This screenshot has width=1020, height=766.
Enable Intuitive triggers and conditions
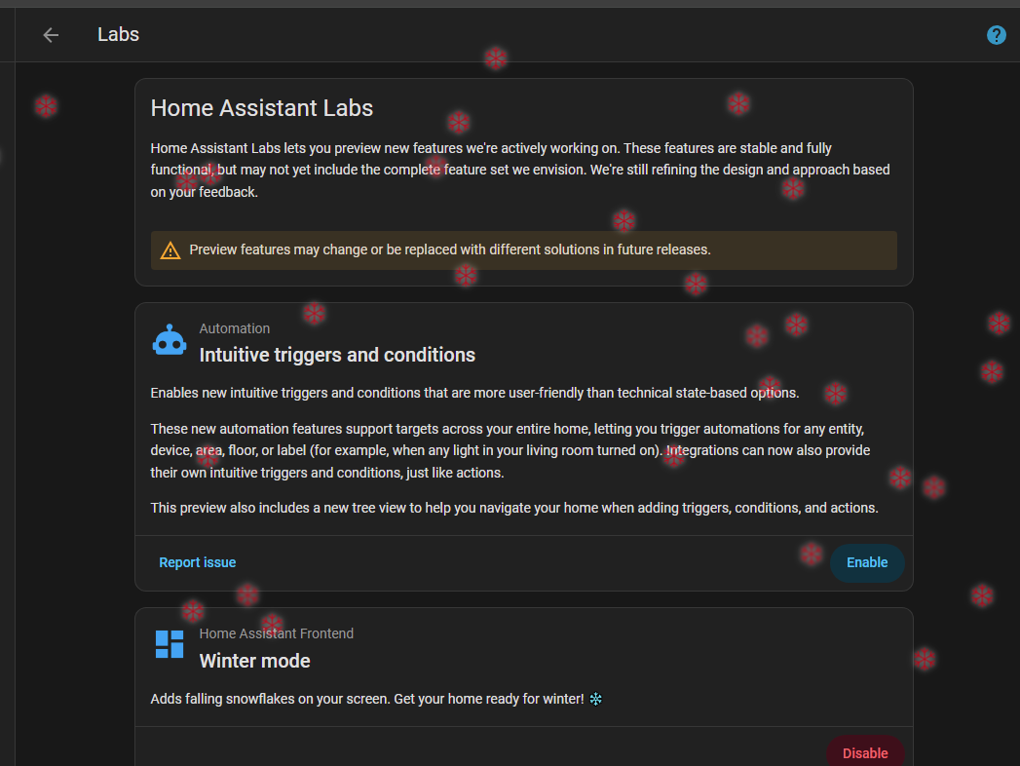click(x=866, y=563)
